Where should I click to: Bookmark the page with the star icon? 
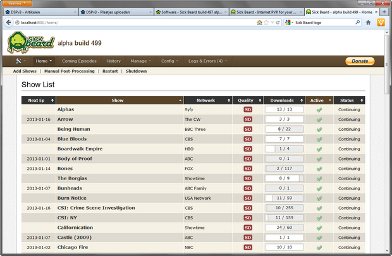(x=266, y=23)
